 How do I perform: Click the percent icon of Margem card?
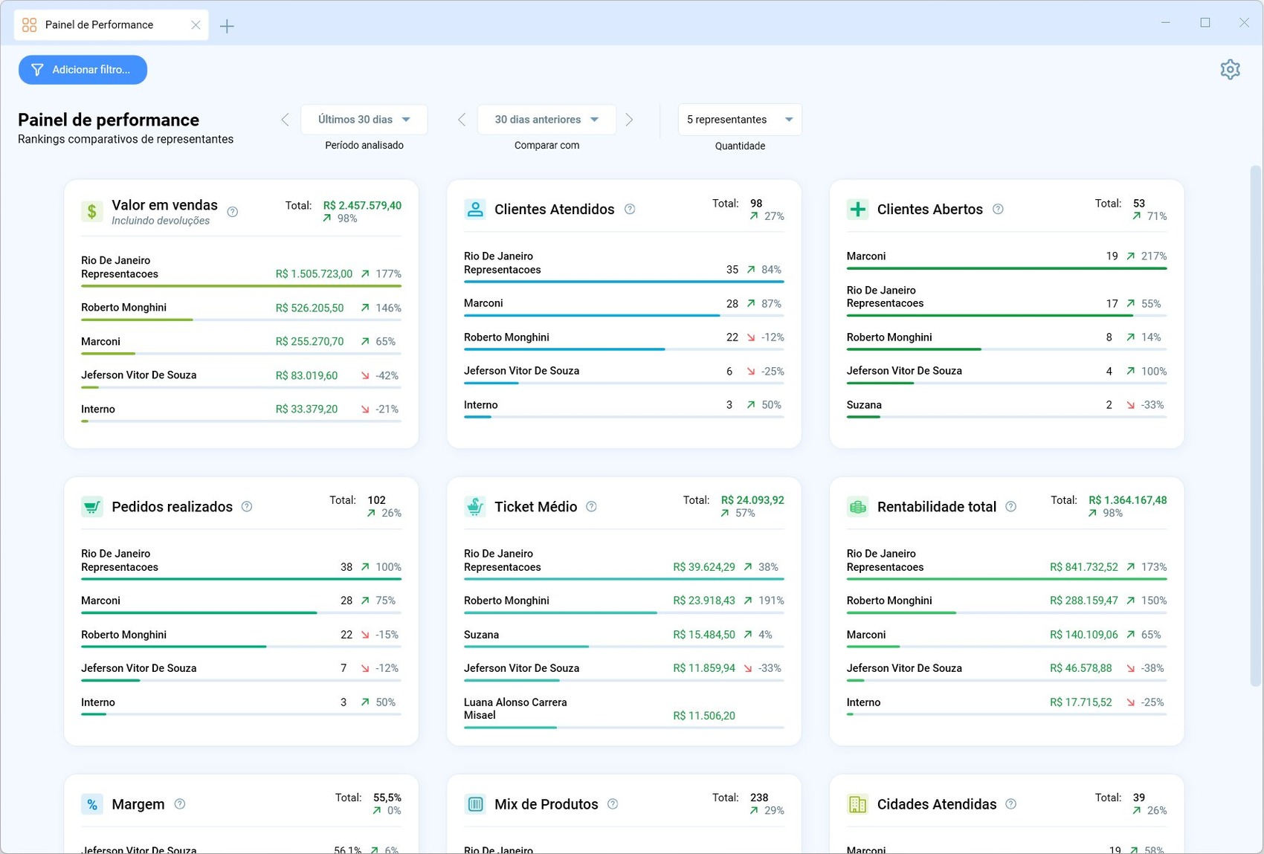(91, 804)
